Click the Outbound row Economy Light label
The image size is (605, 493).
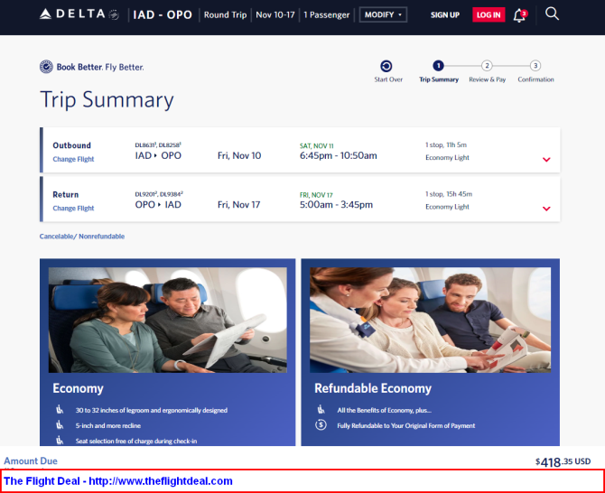coord(447,157)
